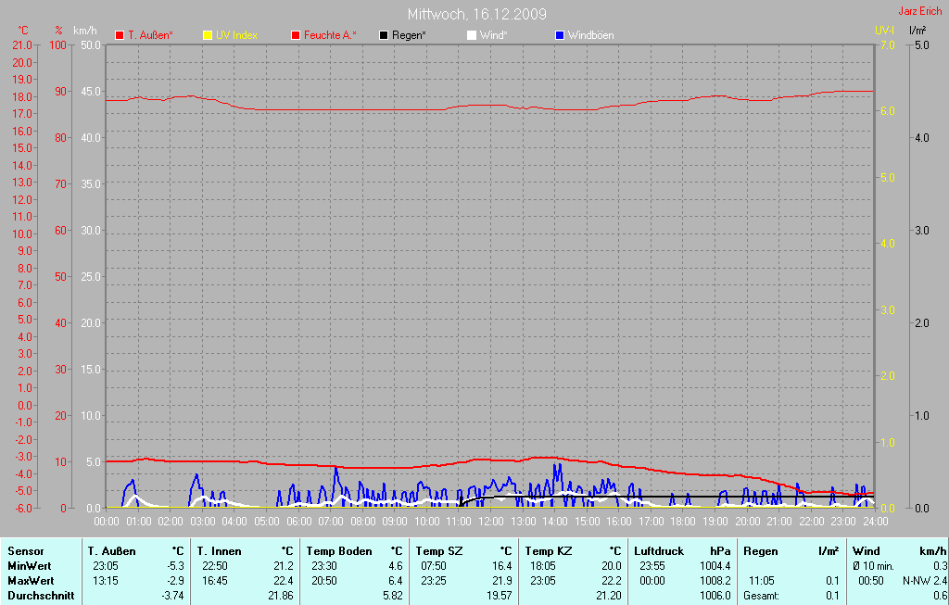Click the T. Innen average '21.86'
This screenshot has height=605, width=949.
(280, 596)
